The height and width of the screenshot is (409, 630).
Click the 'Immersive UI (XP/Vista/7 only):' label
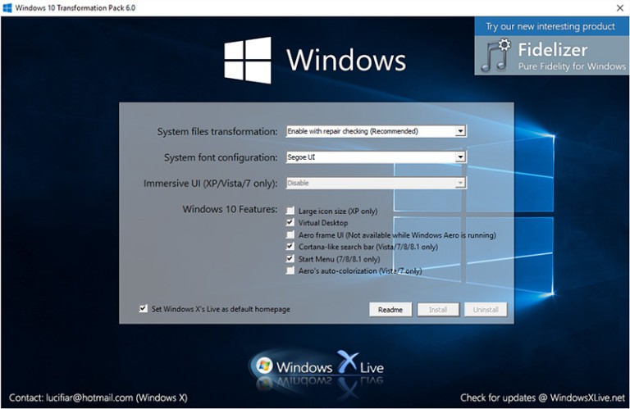[x=211, y=184]
